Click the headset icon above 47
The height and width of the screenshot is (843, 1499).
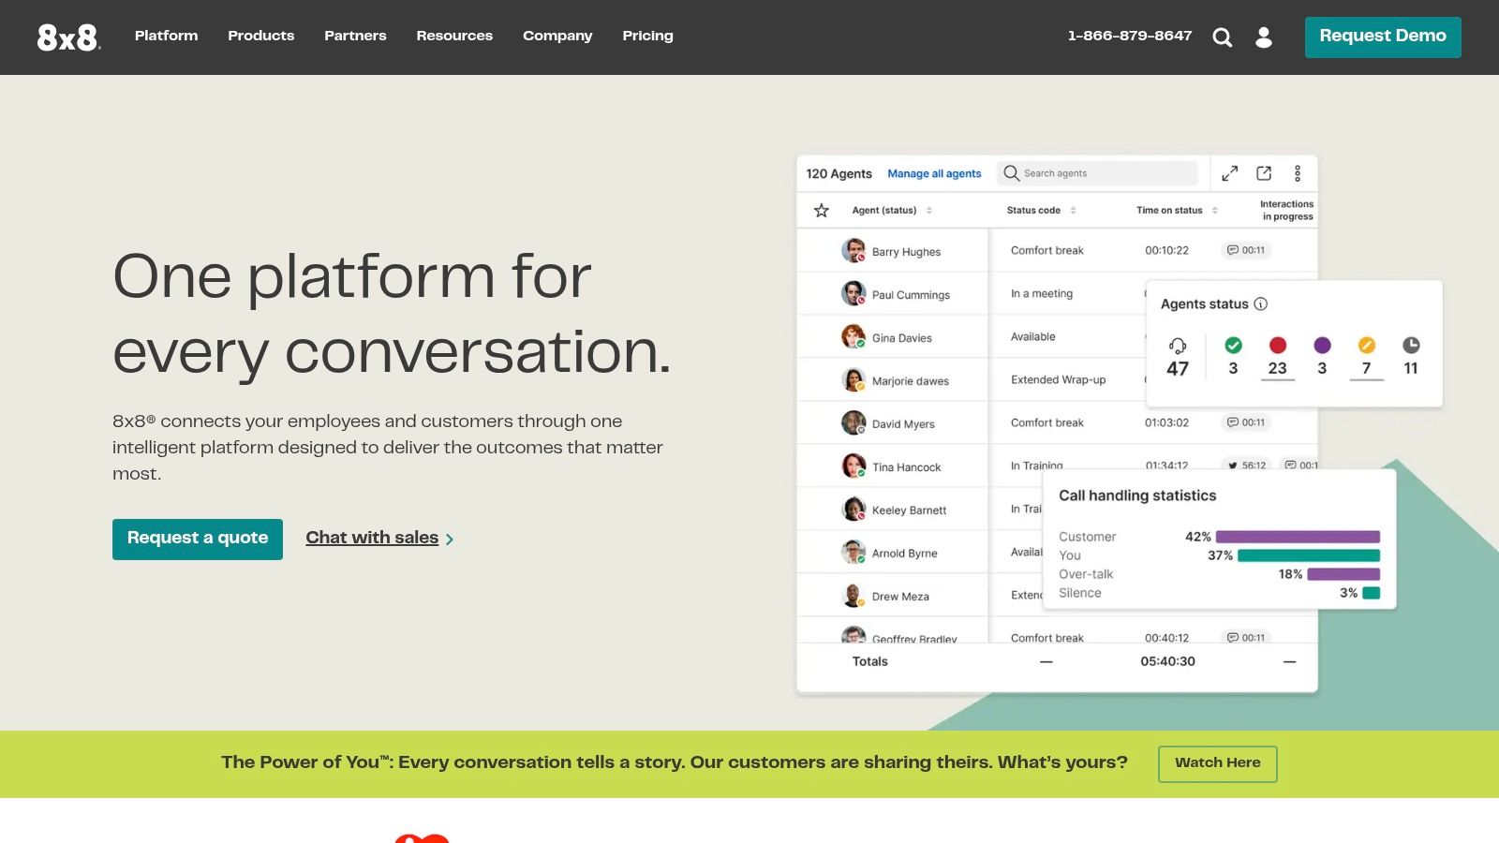(1178, 346)
